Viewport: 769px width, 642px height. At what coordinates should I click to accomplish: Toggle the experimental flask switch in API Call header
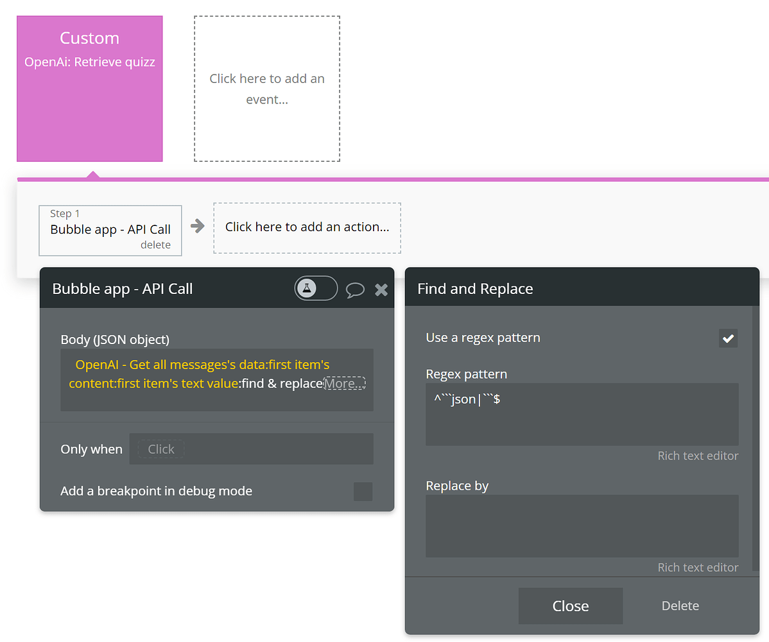coord(316,288)
